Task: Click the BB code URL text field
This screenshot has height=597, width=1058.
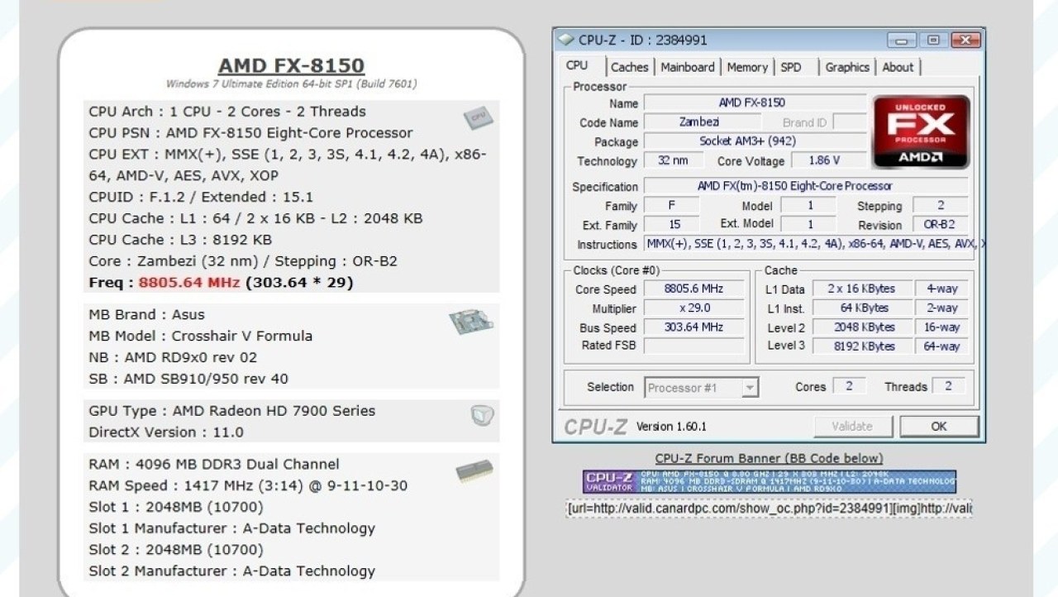Action: (x=769, y=508)
